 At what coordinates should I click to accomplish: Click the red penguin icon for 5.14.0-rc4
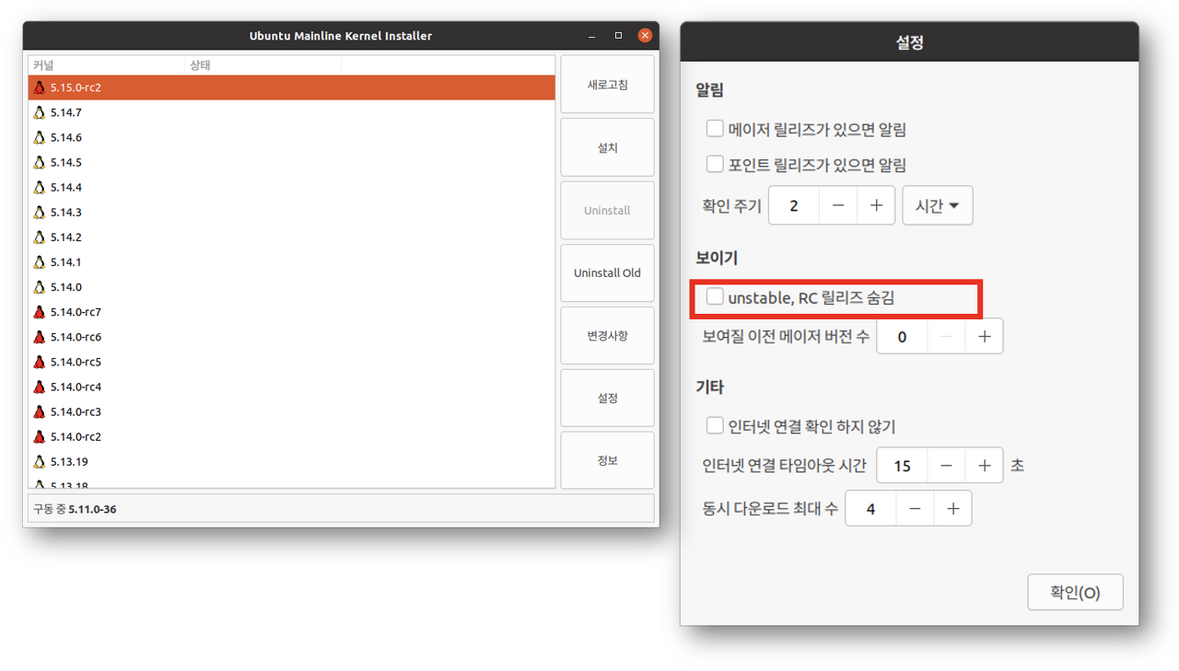[x=39, y=387]
